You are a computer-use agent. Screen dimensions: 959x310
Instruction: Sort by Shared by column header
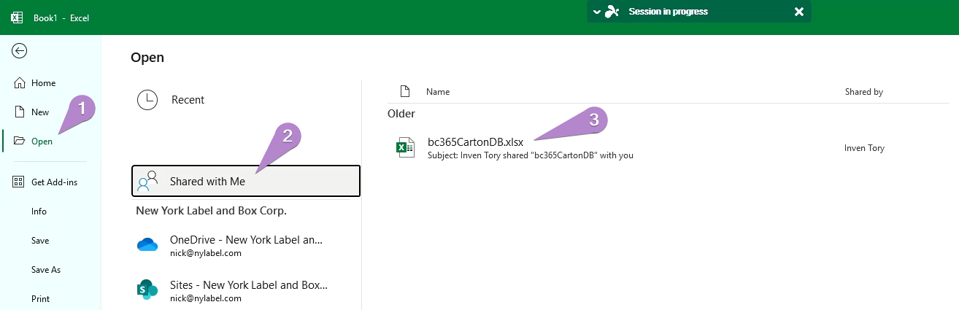(x=864, y=92)
